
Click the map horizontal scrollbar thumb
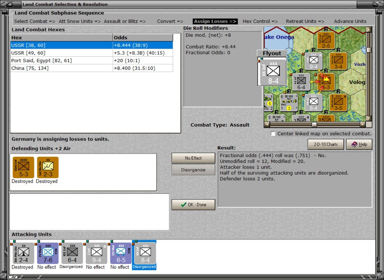point(314,124)
